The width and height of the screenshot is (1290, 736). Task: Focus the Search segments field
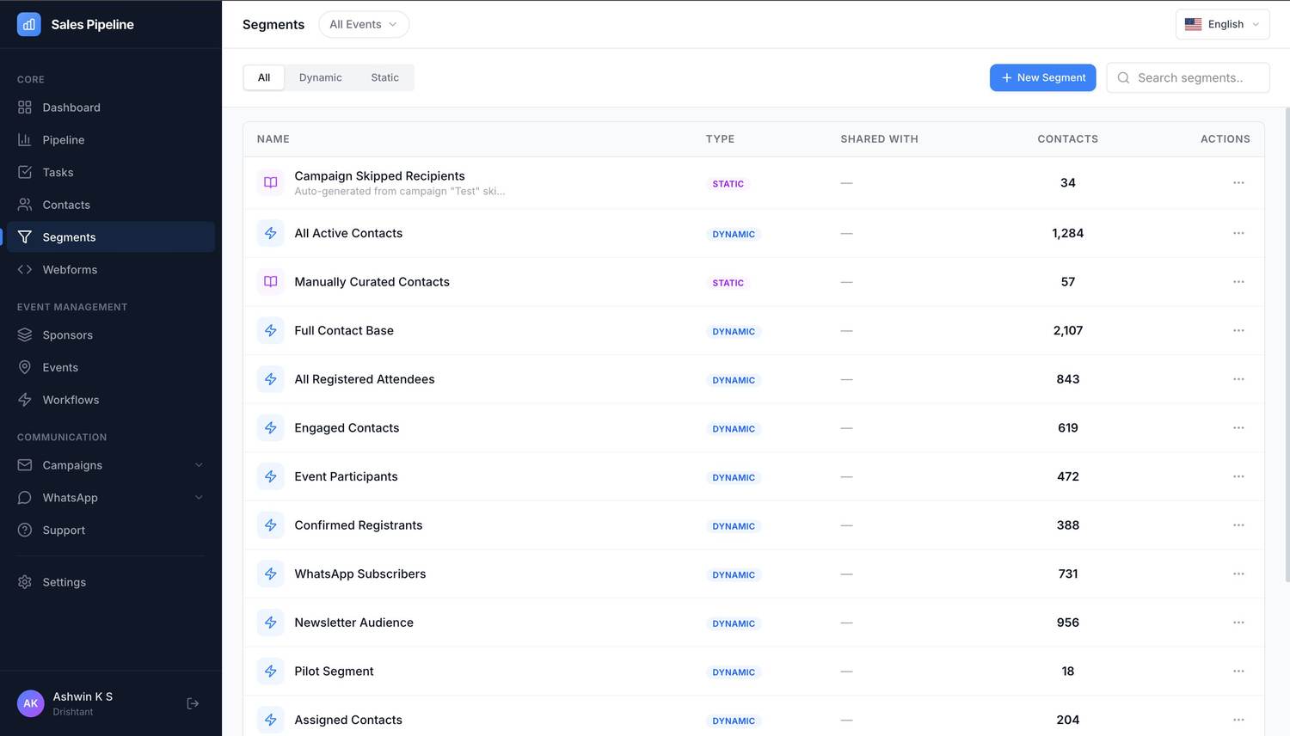click(1188, 77)
